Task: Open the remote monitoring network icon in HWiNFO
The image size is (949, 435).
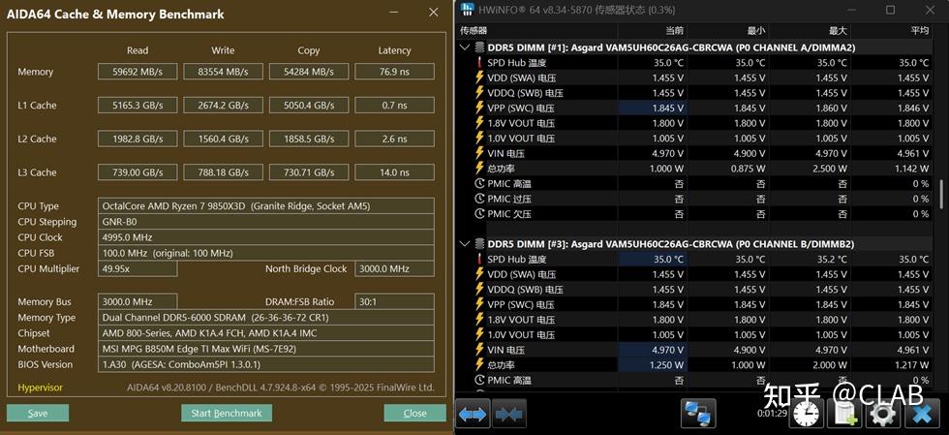Action: tap(698, 414)
